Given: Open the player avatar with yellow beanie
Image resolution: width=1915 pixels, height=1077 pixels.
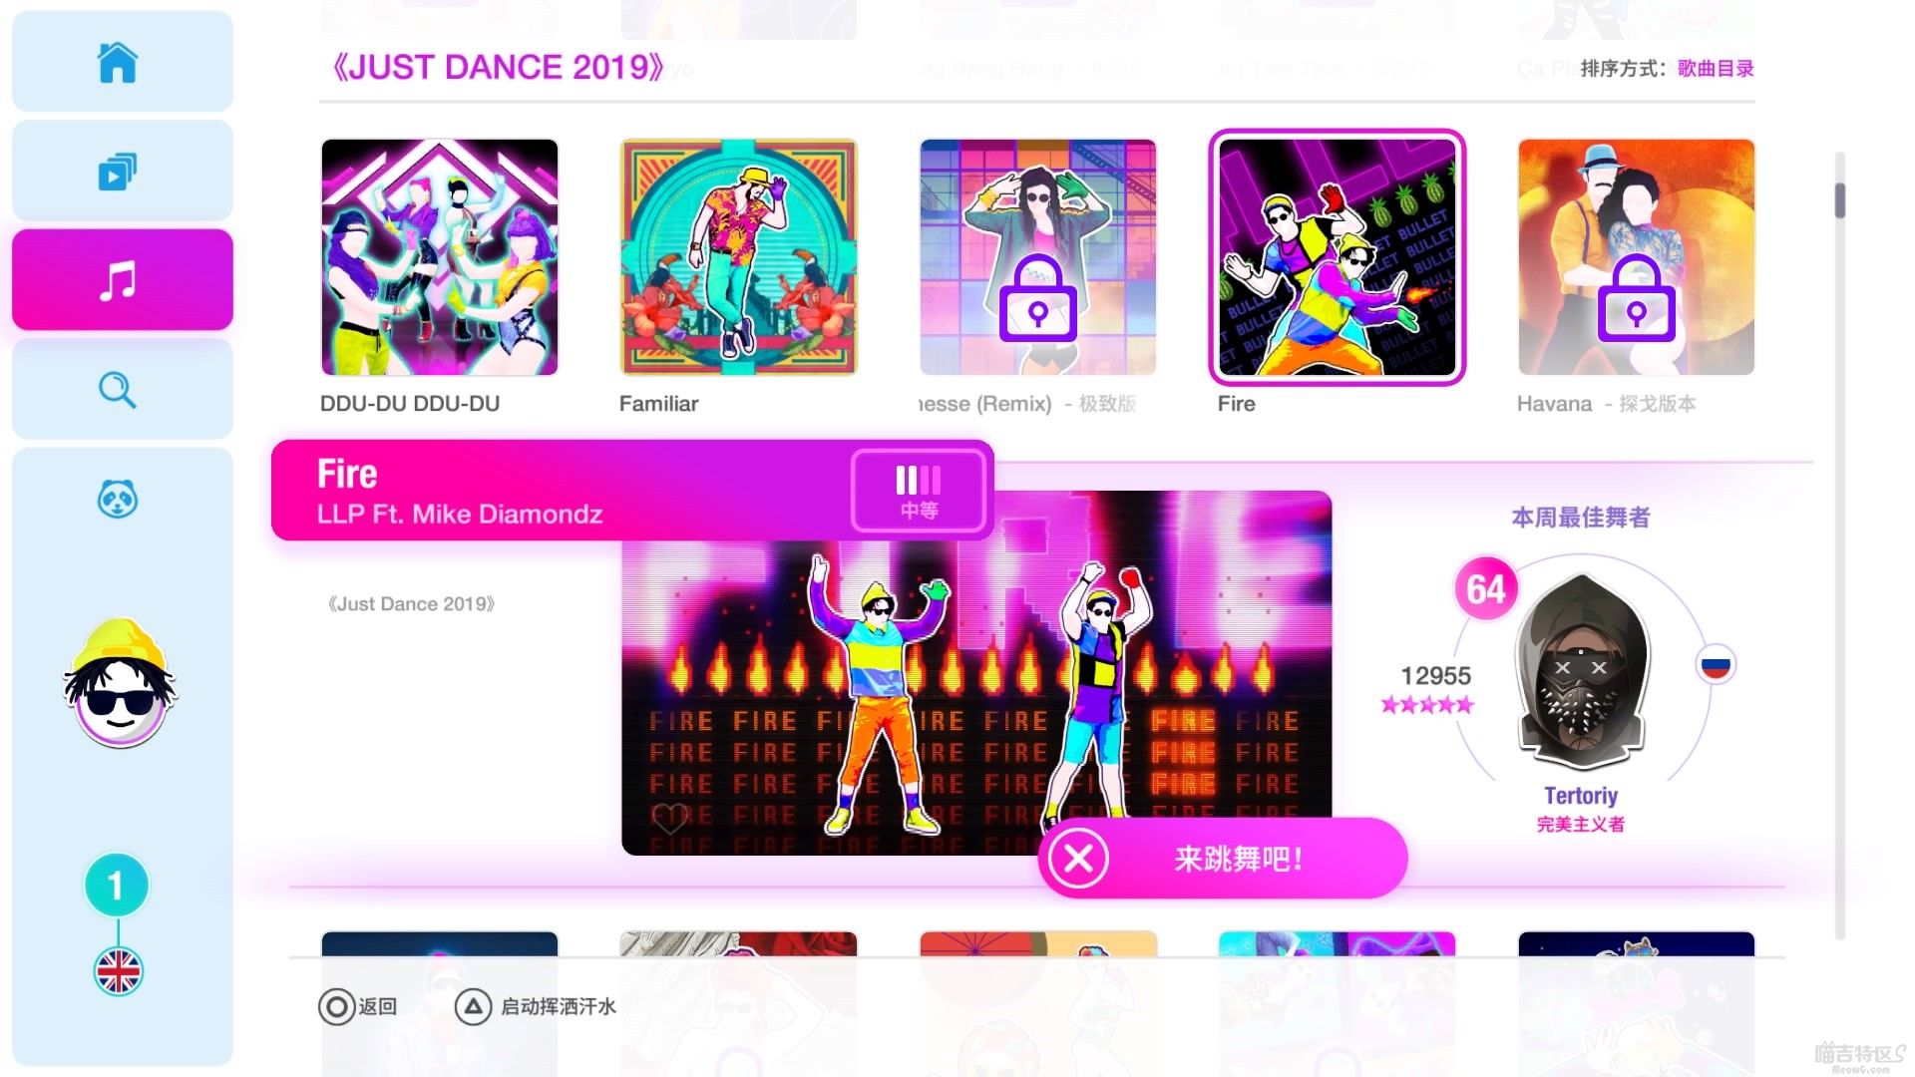Looking at the screenshot, I should 121,683.
